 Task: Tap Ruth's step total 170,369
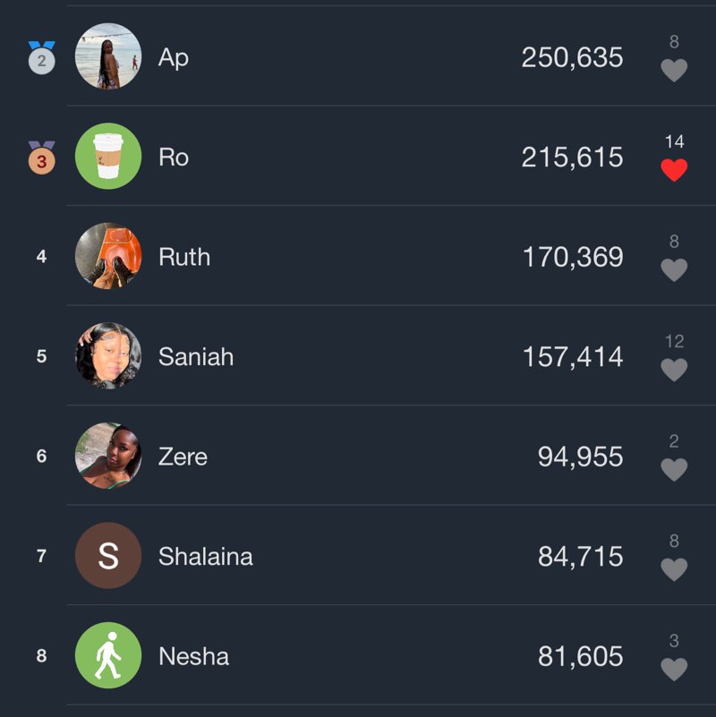click(573, 257)
